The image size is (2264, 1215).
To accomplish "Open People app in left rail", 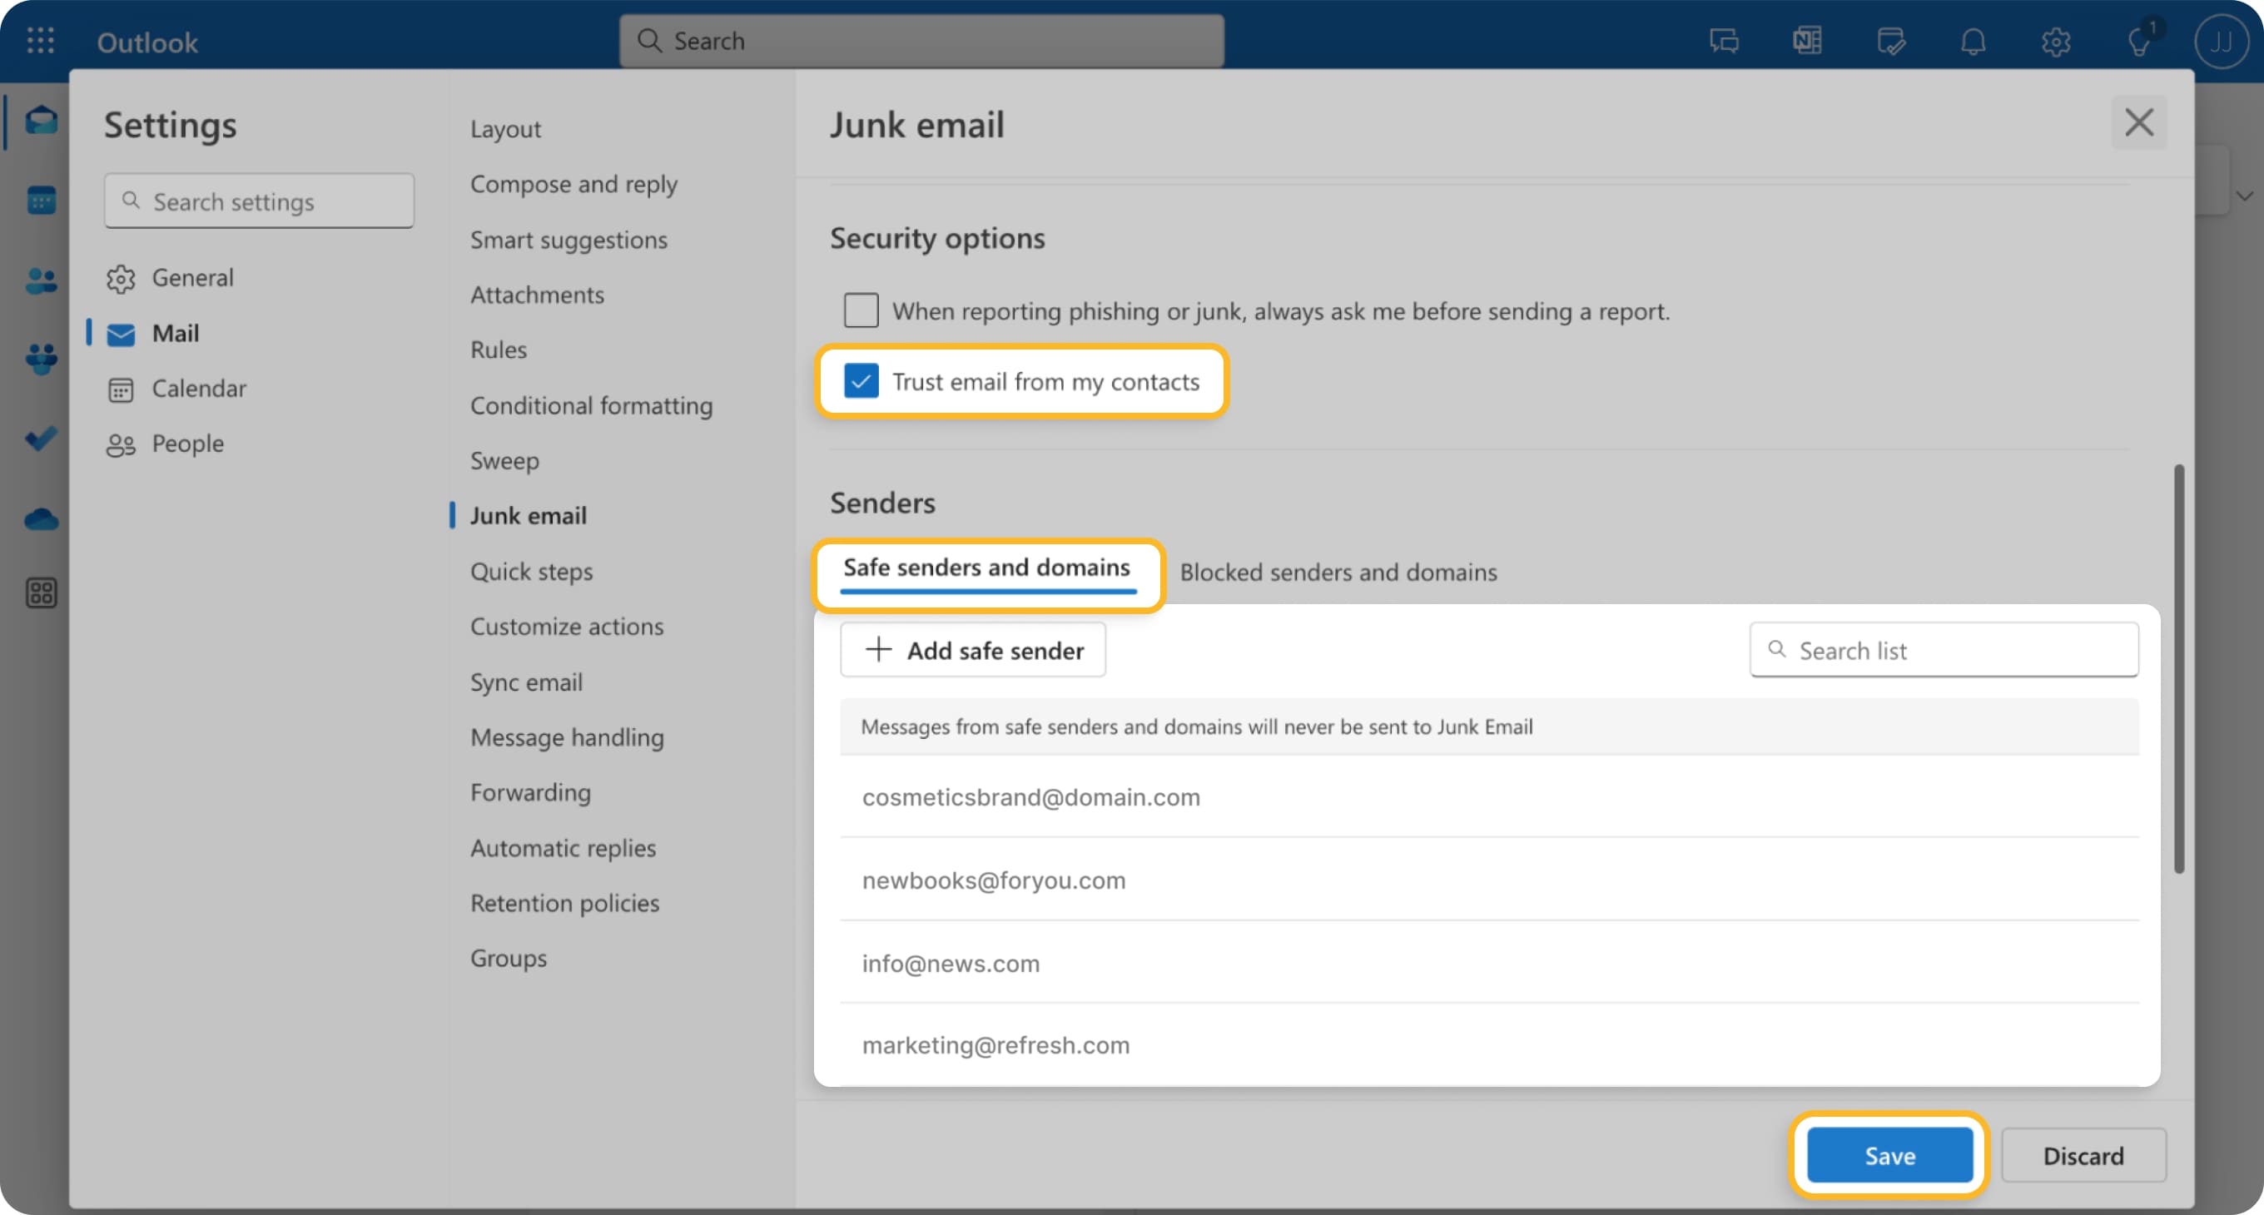I will 41,280.
